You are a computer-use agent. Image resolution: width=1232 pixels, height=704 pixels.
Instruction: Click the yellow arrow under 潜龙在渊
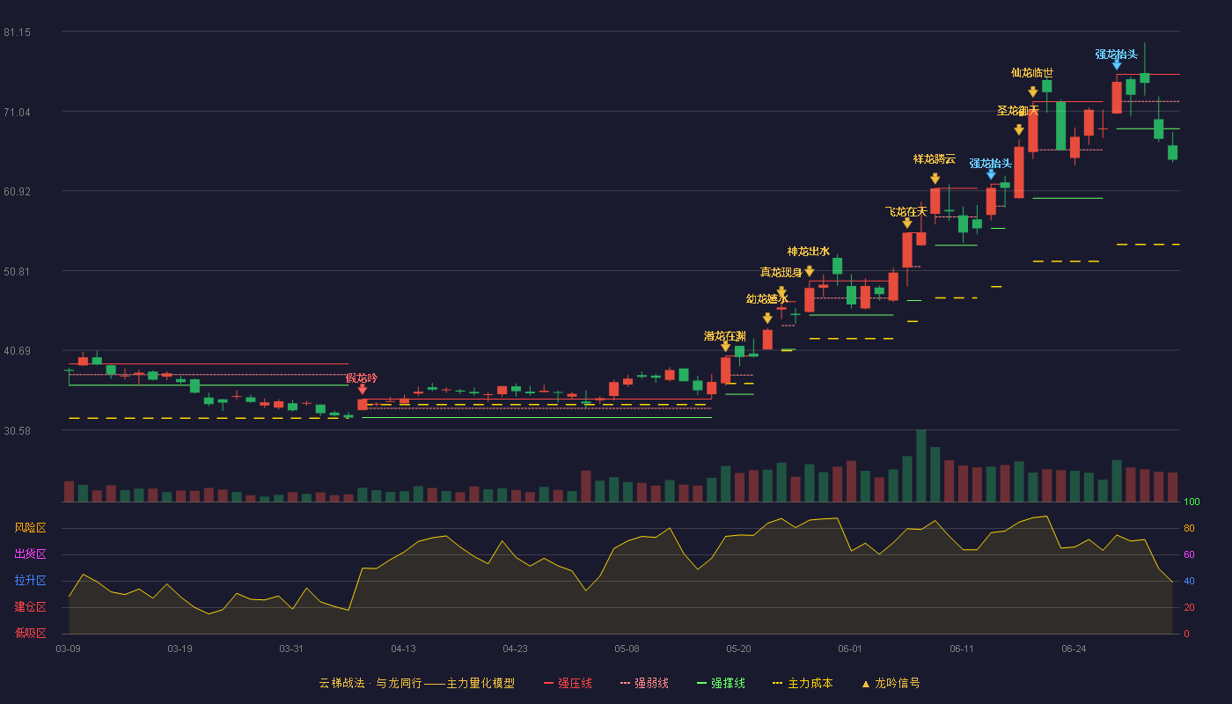pos(725,347)
